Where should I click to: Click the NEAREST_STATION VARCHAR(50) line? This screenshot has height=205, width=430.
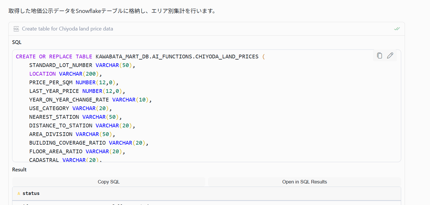pyautogui.click(x=75, y=117)
